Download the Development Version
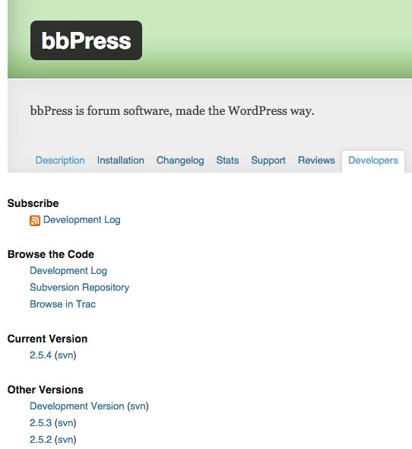This screenshot has height=449, width=412. click(x=77, y=406)
